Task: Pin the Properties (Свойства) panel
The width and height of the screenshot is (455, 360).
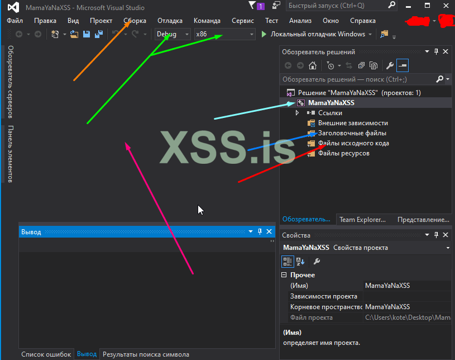Action: [436, 235]
